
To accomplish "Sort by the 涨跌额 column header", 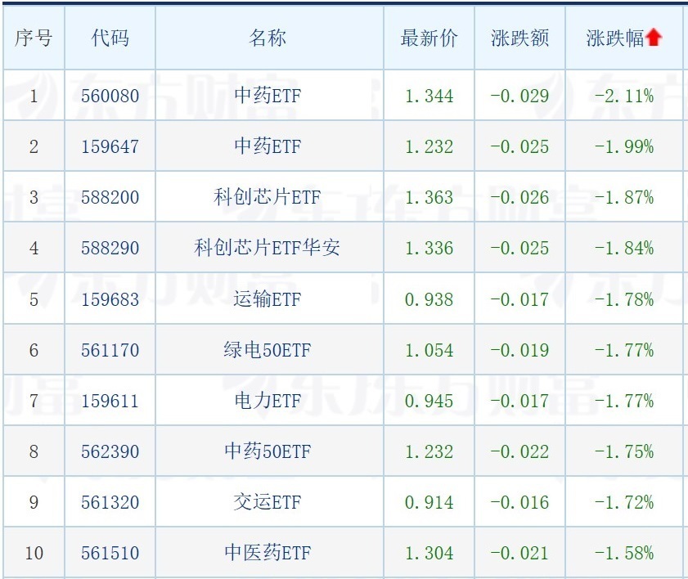I will (x=519, y=38).
